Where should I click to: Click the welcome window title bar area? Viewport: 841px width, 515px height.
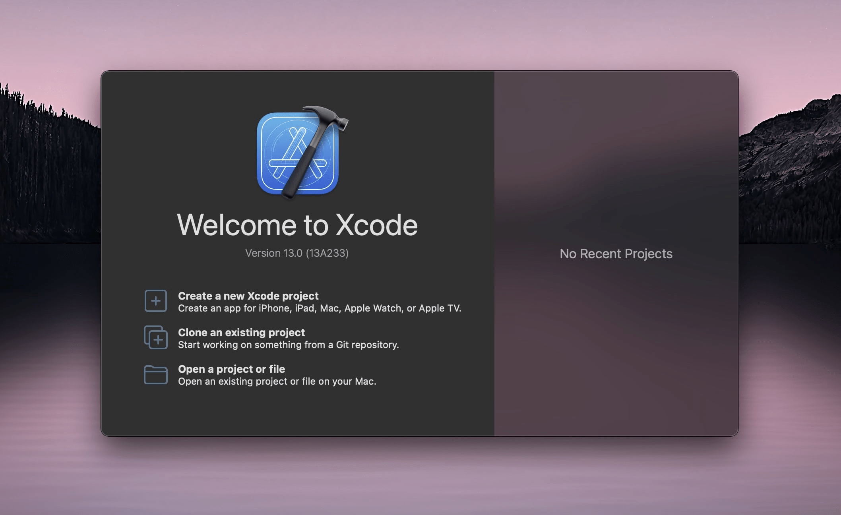pyautogui.click(x=417, y=77)
